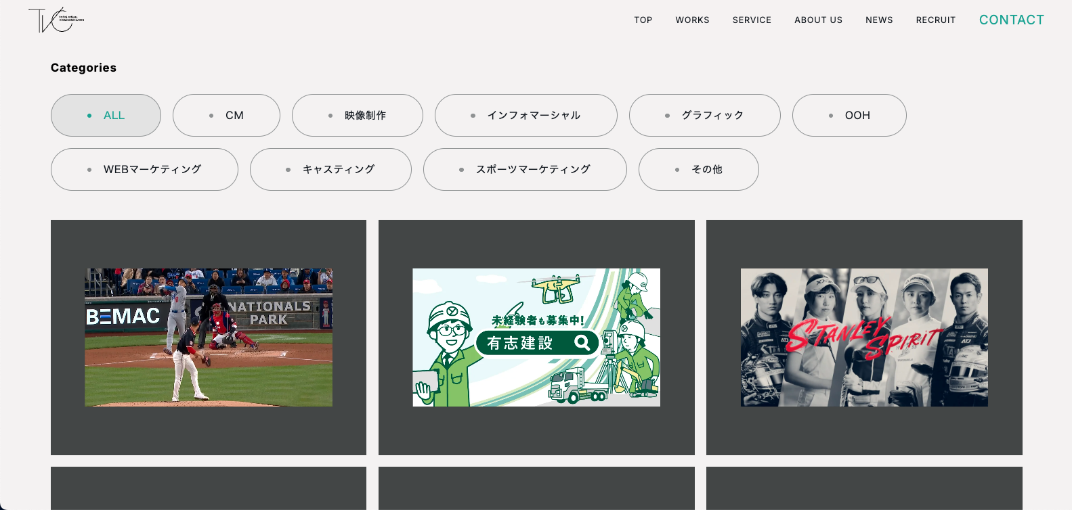Open the Stanley Spirit racers thumbnail

click(864, 338)
